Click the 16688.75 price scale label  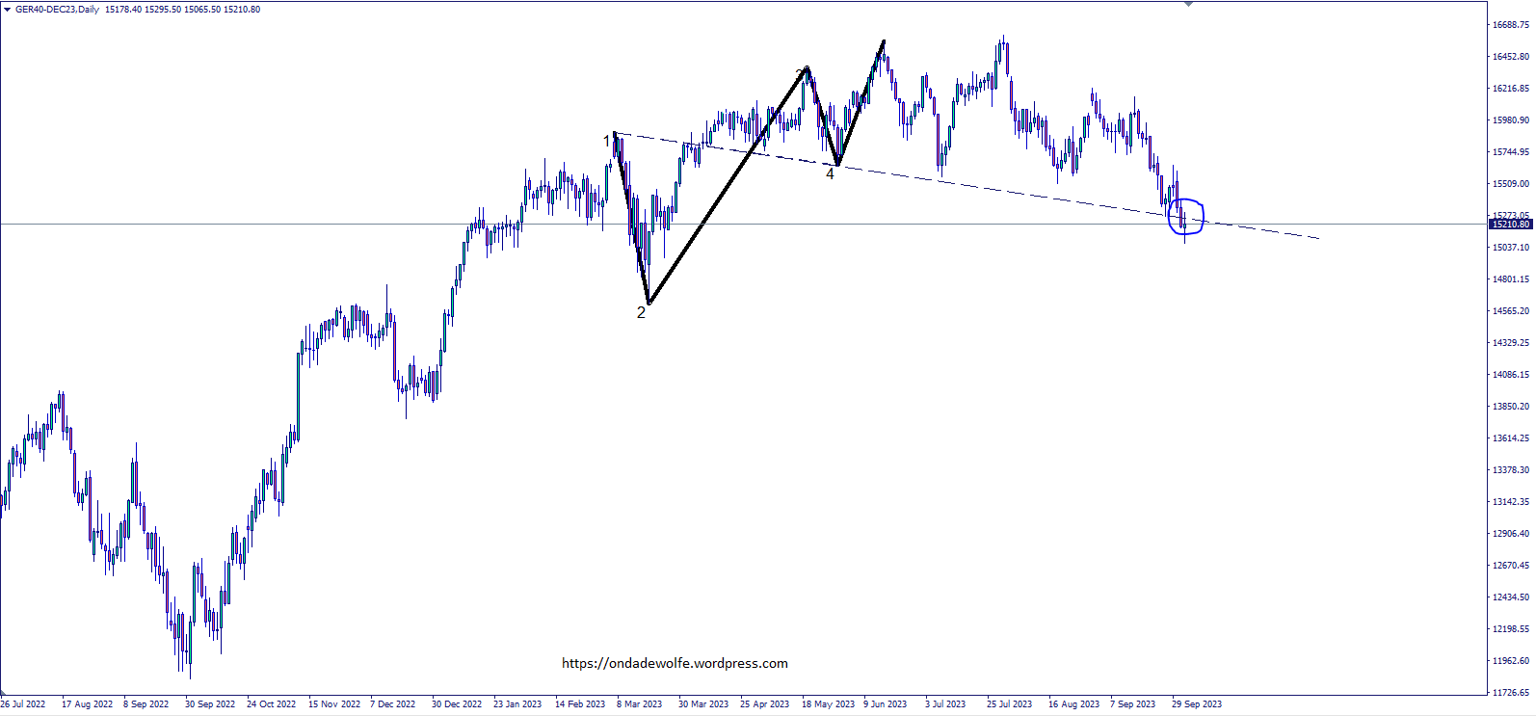(1511, 25)
